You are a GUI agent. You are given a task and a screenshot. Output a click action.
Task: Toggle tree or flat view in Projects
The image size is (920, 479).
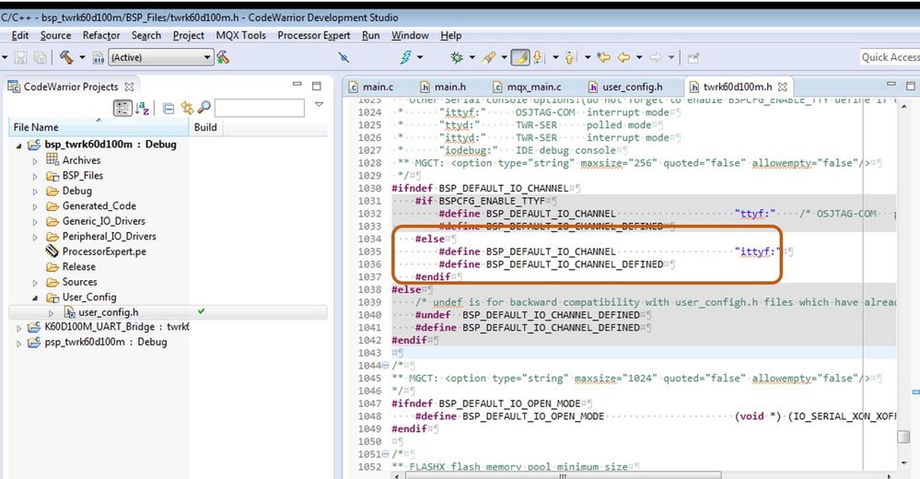click(122, 108)
